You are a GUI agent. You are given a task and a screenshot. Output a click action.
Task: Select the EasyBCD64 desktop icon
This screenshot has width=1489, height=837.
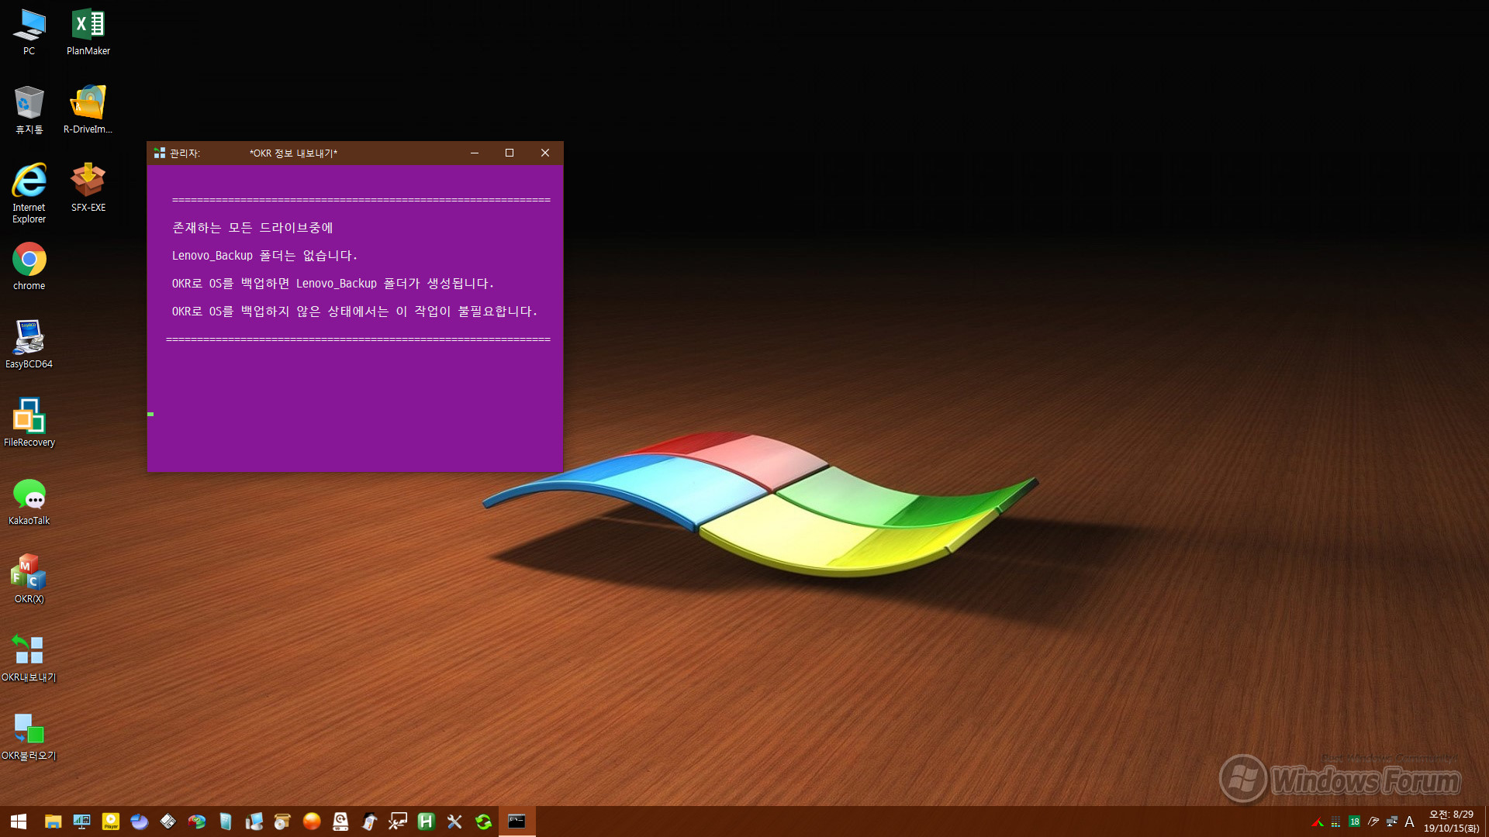coord(29,345)
